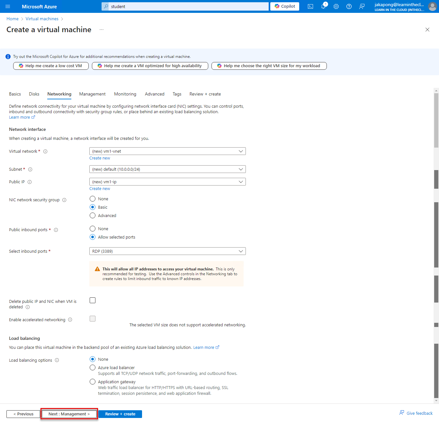The width and height of the screenshot is (439, 426).
Task: Open the ellipsis more options beside title
Action: [x=102, y=30]
